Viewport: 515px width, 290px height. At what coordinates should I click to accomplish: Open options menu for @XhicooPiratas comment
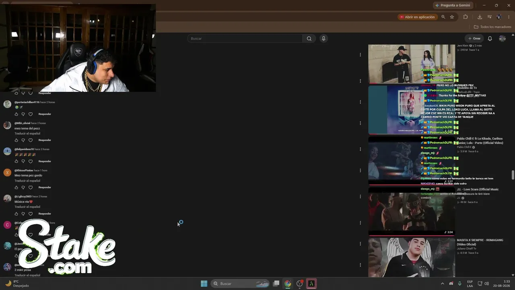click(360, 170)
